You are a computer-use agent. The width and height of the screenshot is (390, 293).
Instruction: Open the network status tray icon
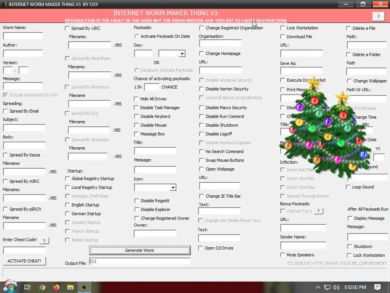(x=327, y=287)
